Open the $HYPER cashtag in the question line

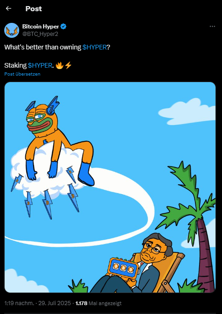click(x=94, y=47)
